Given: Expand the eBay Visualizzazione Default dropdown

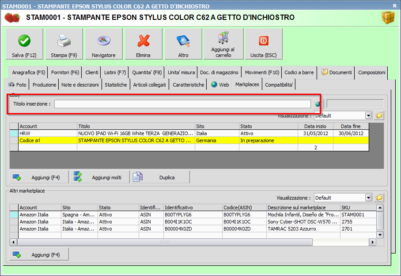Looking at the screenshot, I should pyautogui.click(x=368, y=116).
